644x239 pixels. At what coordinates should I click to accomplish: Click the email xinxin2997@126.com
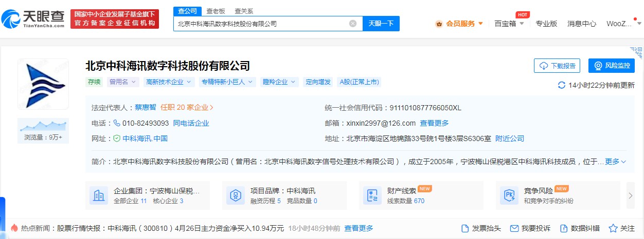(382, 123)
